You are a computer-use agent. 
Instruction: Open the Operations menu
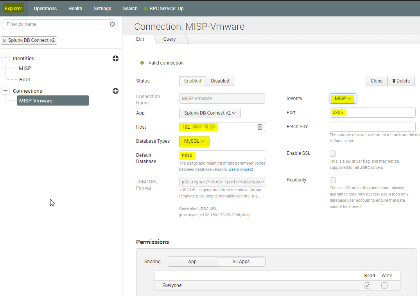[x=45, y=8]
